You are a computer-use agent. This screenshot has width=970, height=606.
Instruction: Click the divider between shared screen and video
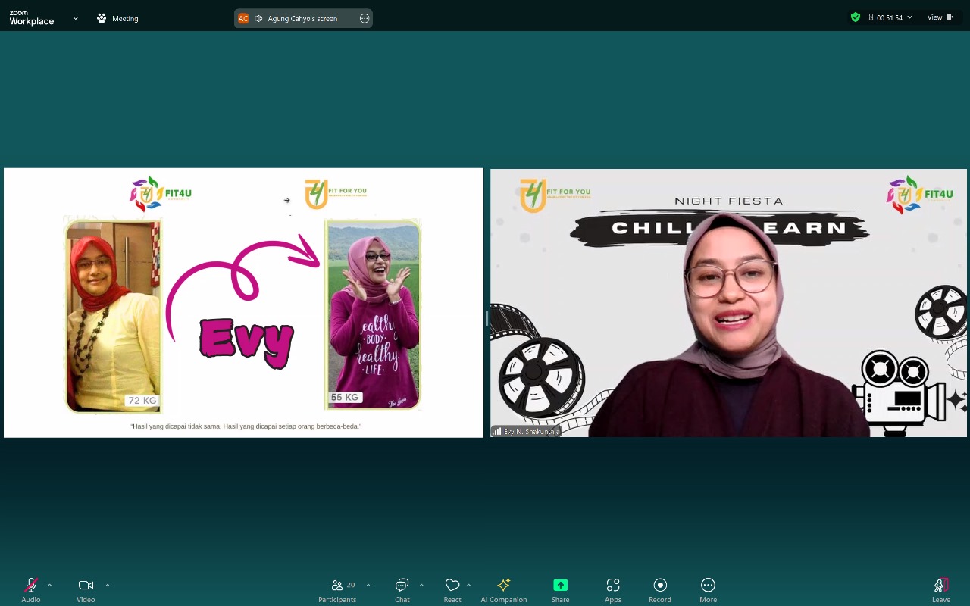click(x=487, y=318)
